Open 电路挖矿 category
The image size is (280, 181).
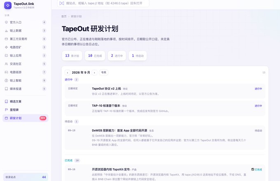pos(26,47)
